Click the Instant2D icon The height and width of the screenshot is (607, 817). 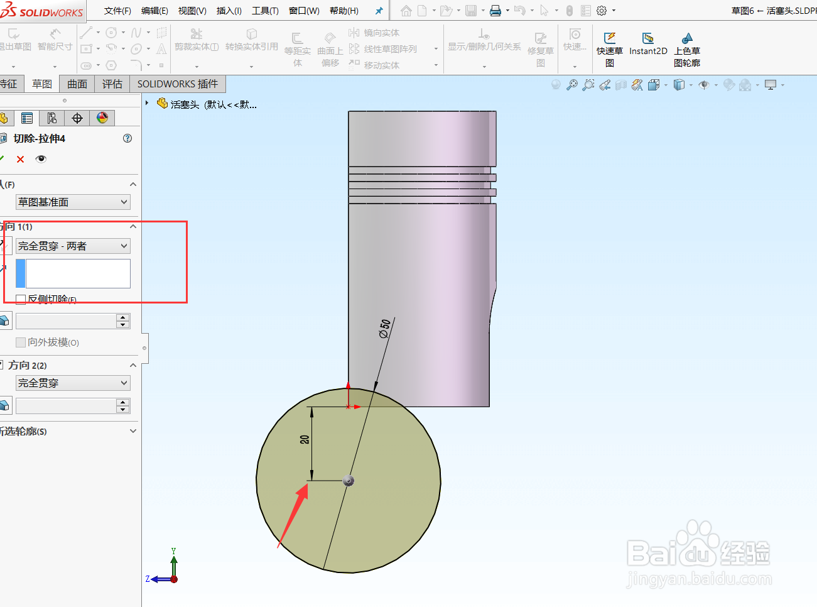click(648, 43)
